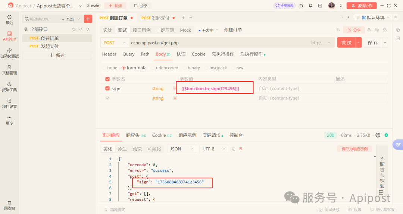Open the arrow dropdown next to 保存
Image resolution: width=403 pixels, height=214 pixels.
pyautogui.click(x=385, y=43)
